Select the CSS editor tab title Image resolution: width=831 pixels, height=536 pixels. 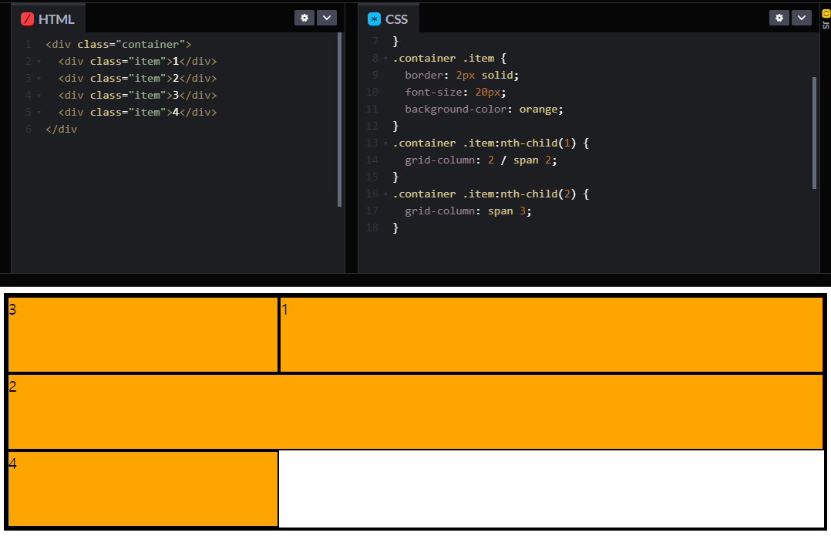388,19
